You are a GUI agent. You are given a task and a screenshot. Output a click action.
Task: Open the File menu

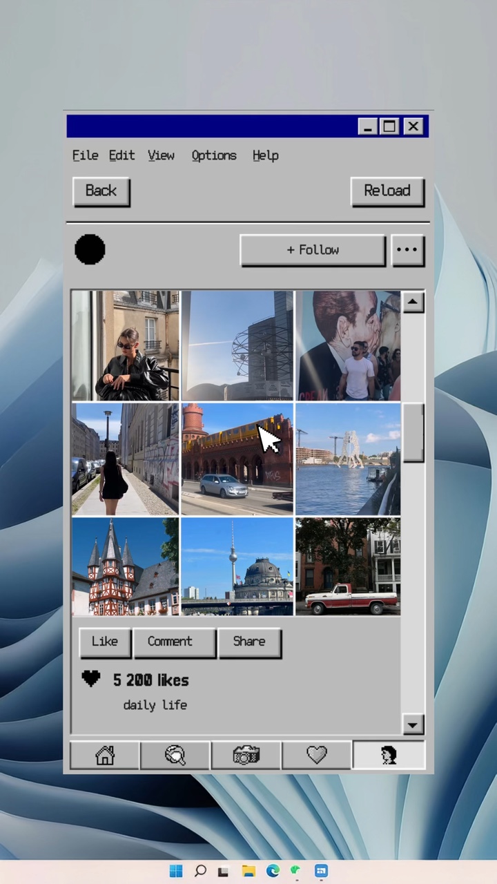pos(85,155)
